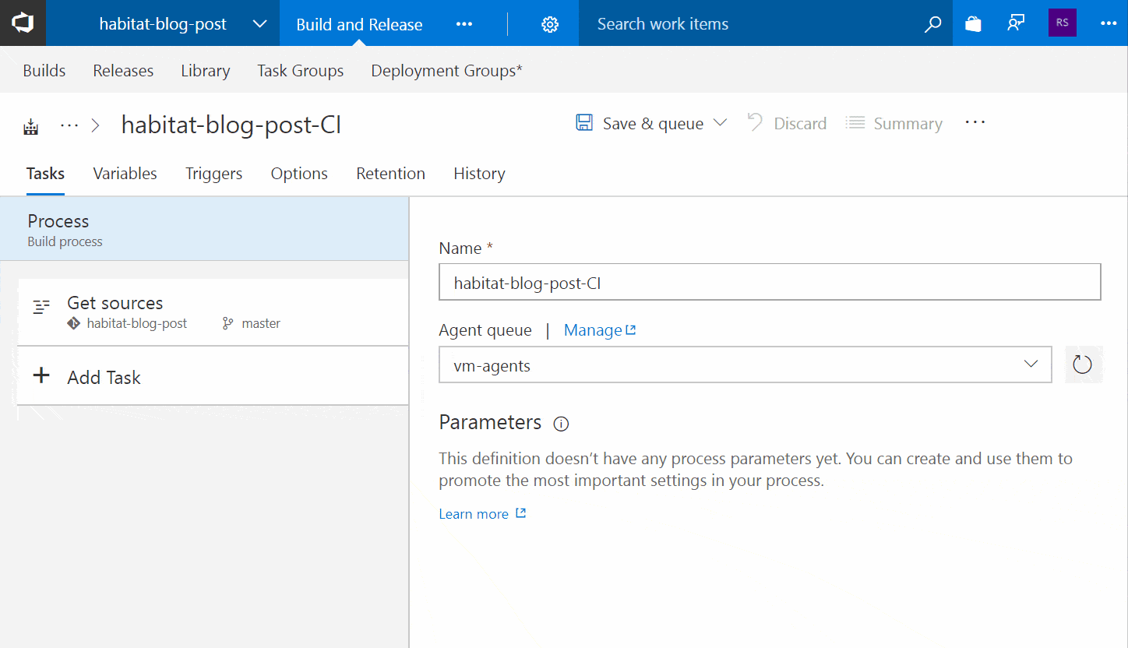Viewport: 1128px width, 648px height.
Task: Expand the habitat-blog-post project dropdown
Action: tap(260, 24)
